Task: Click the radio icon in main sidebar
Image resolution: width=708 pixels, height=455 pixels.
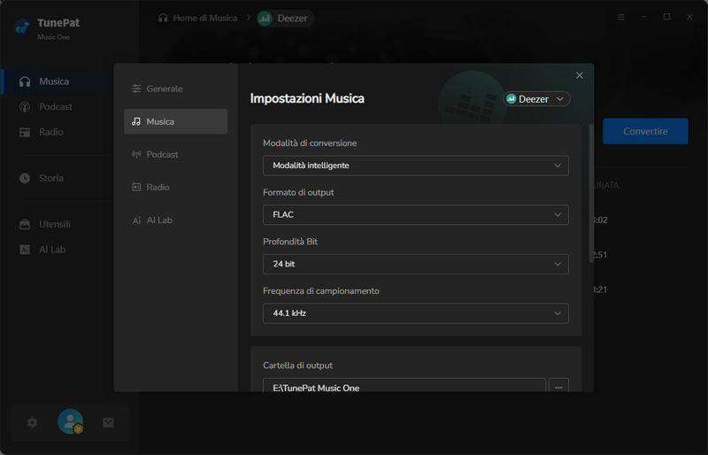Action: (25, 133)
